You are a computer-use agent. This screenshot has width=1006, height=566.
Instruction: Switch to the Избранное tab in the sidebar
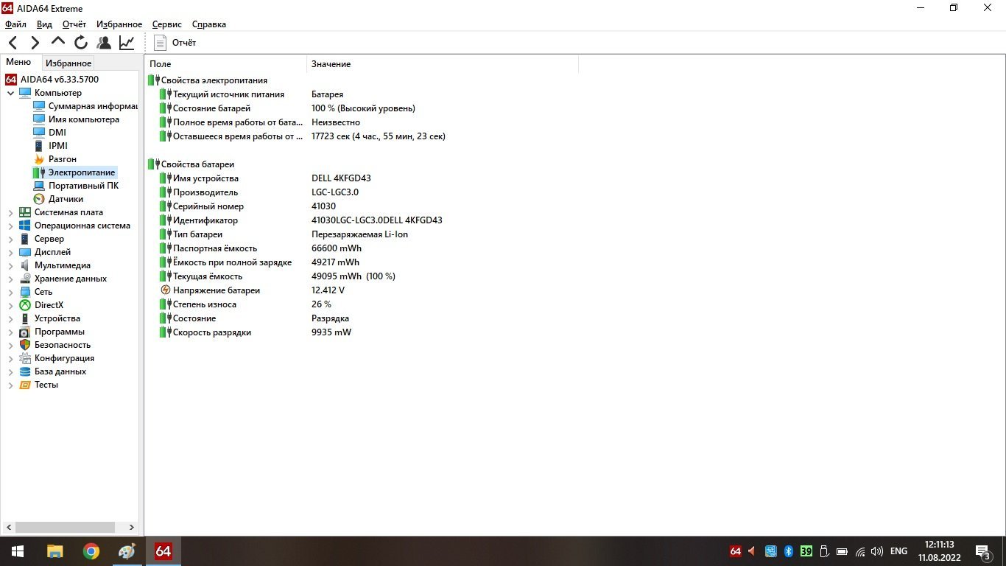68,63
